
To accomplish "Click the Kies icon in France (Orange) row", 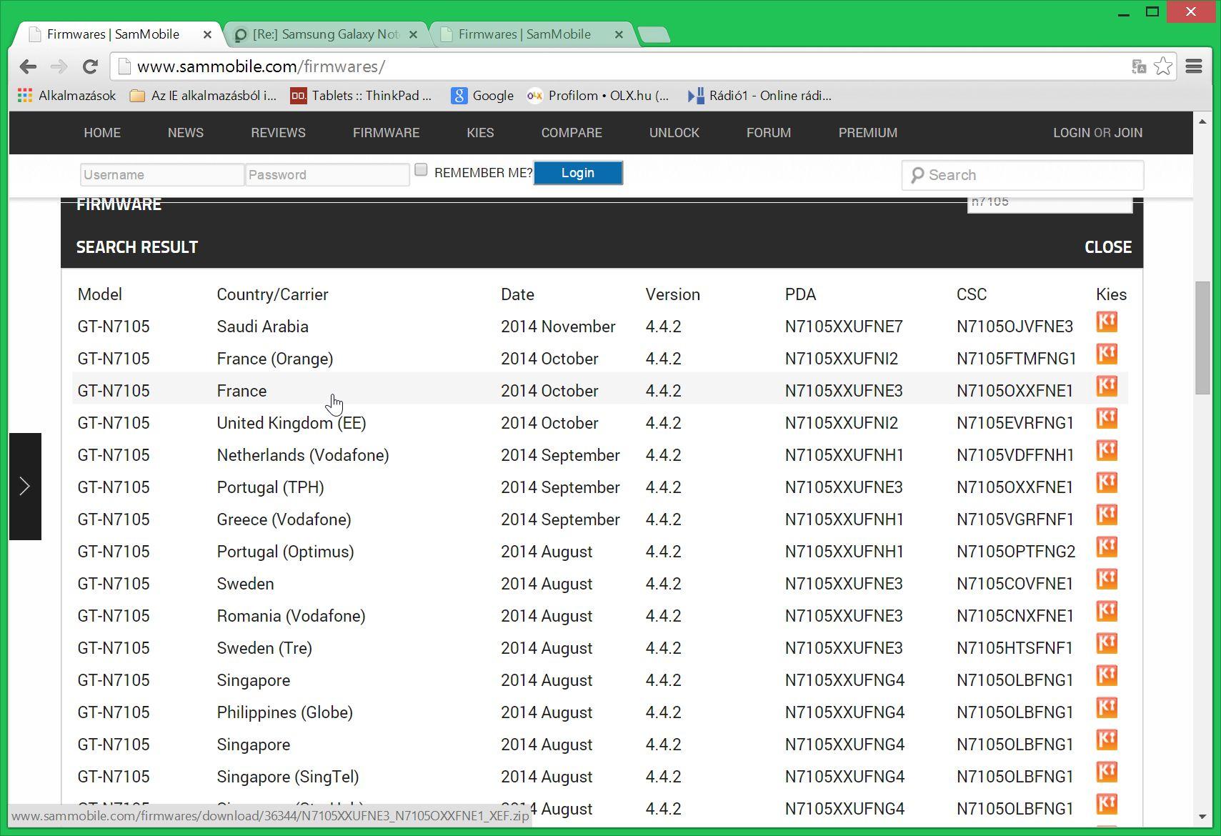I will (x=1107, y=354).
